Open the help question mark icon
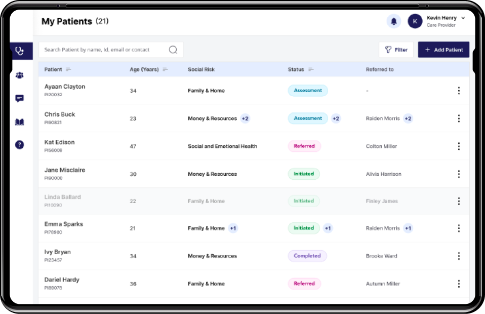The image size is (485, 314). point(20,145)
